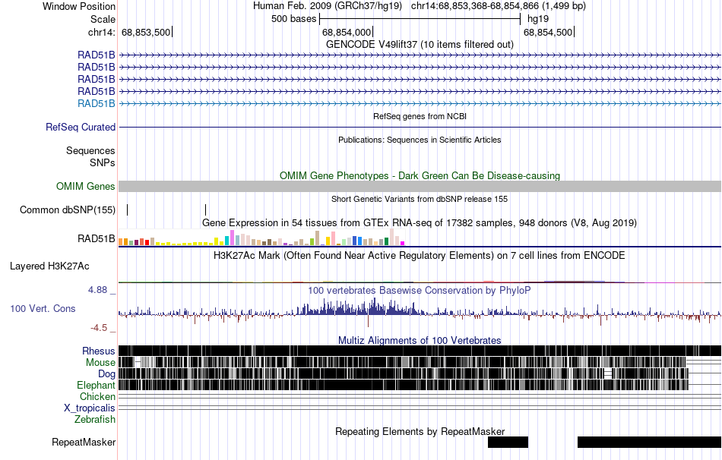Click the RefSeq Curated label

tap(81, 127)
